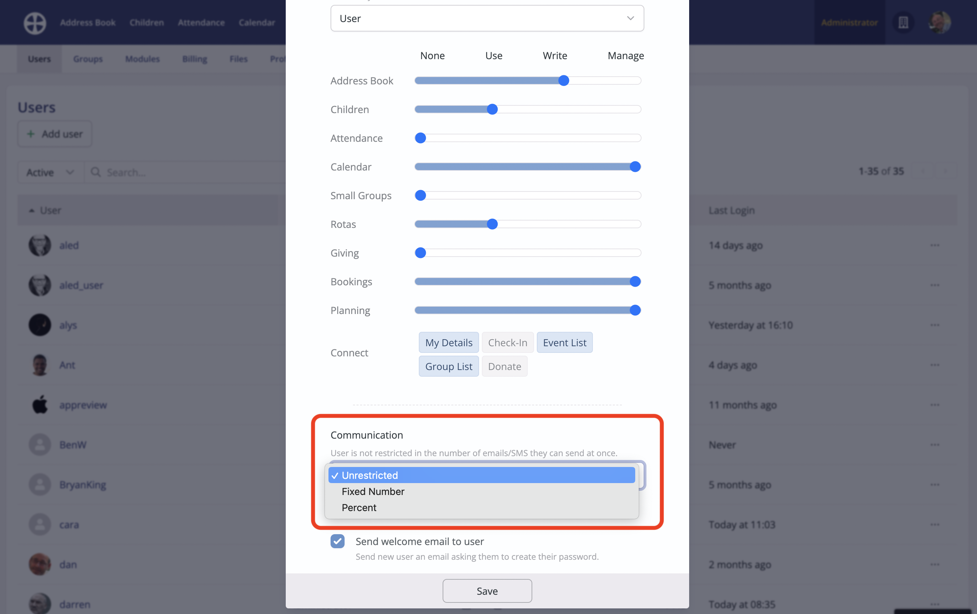
Task: Switch to the Modules tab
Action: click(142, 59)
